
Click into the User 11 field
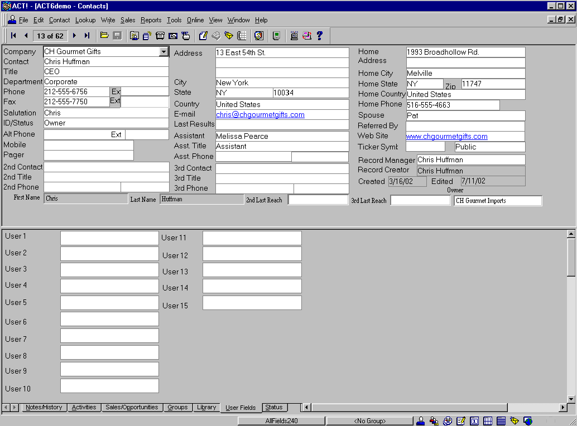pyautogui.click(x=252, y=238)
